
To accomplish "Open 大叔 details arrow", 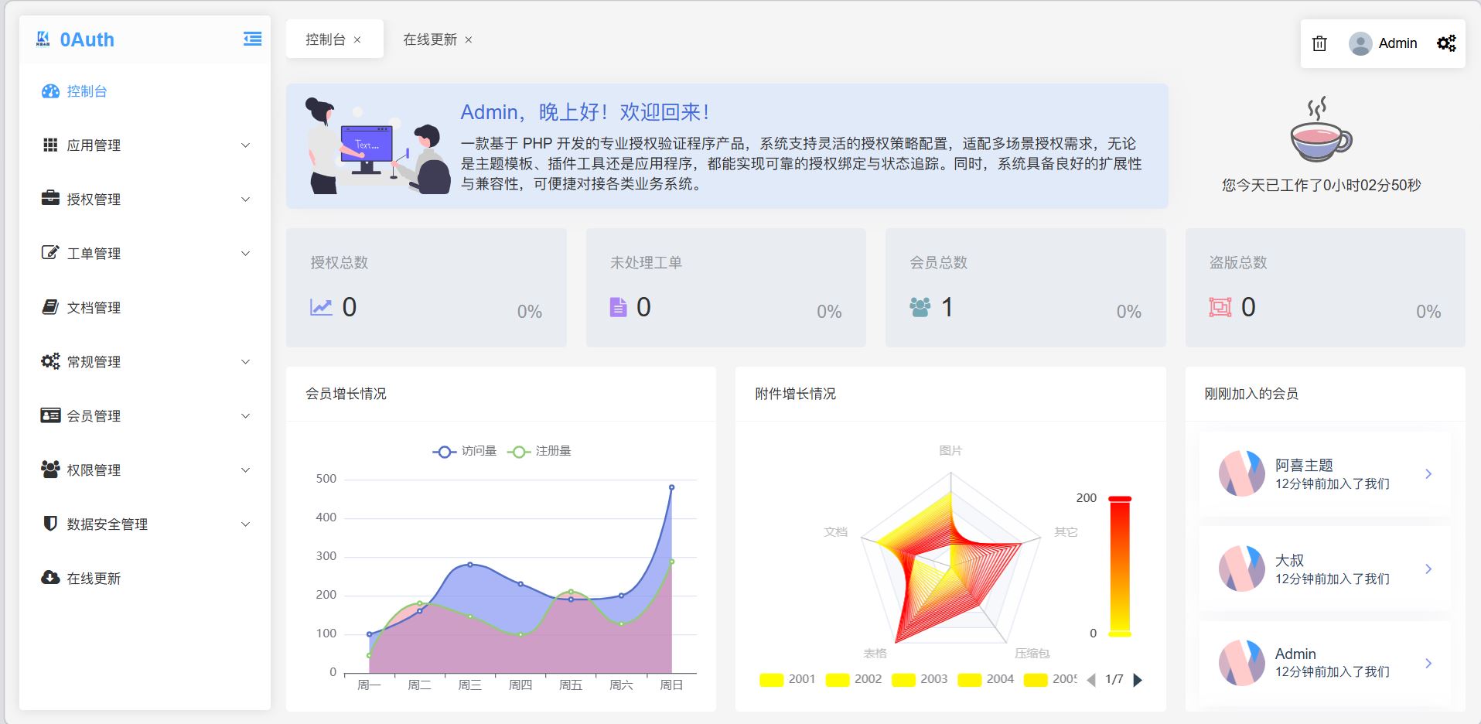I will [1428, 569].
